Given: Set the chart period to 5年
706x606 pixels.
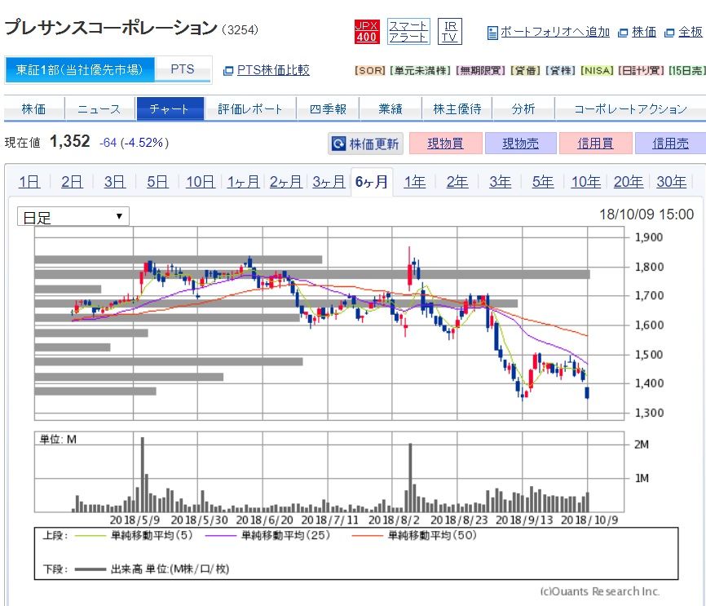Looking at the screenshot, I should [x=543, y=182].
